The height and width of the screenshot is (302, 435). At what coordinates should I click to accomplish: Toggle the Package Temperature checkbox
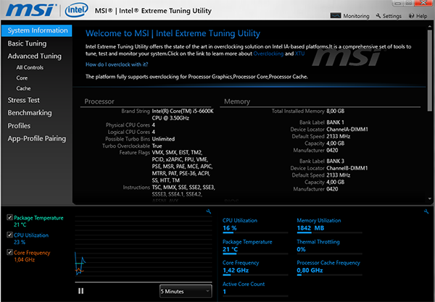click(9, 217)
